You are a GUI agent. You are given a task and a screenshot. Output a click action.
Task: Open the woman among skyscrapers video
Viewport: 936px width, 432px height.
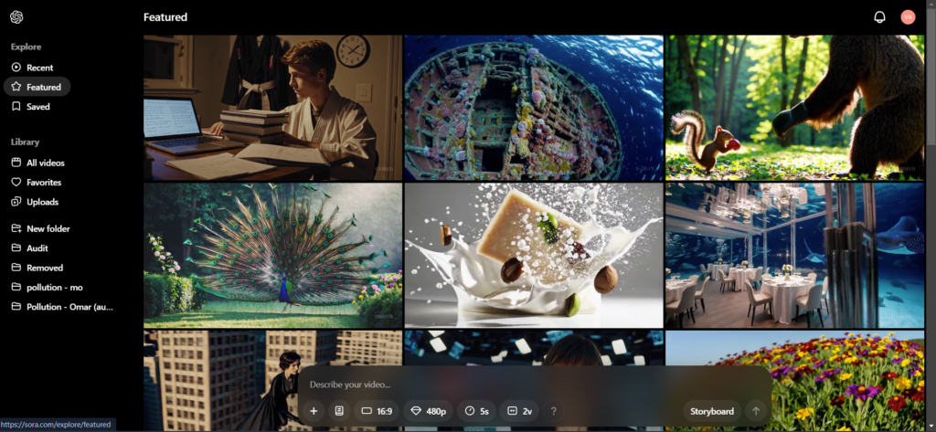coord(221,381)
